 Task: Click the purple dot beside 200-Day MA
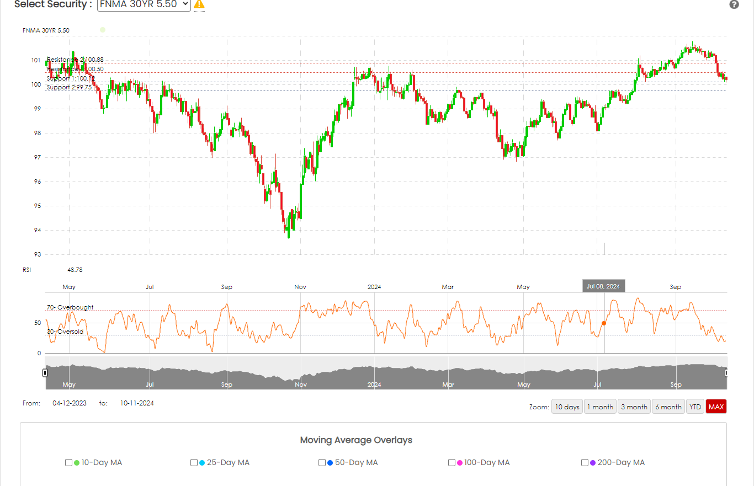593,463
